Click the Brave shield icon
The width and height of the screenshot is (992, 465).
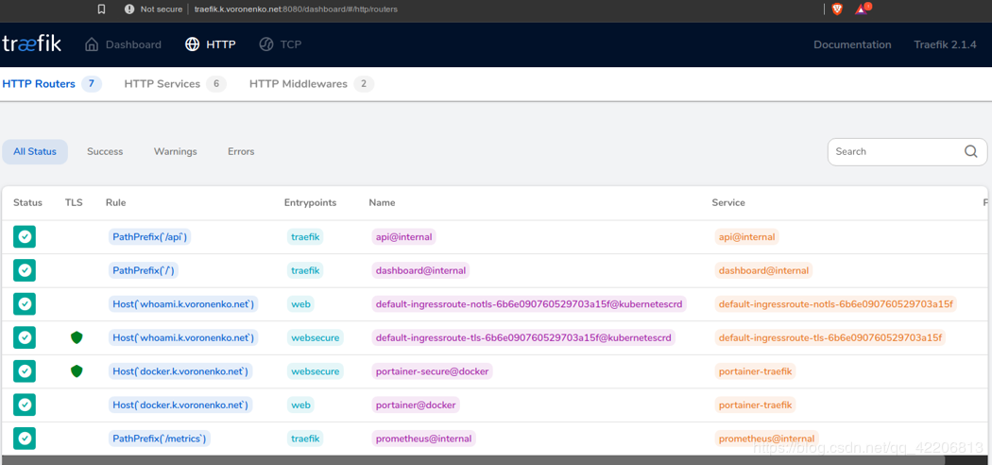pos(837,9)
